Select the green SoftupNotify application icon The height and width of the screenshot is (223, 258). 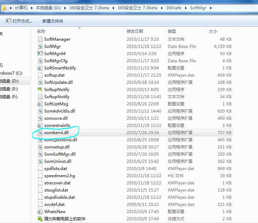pos(40,90)
